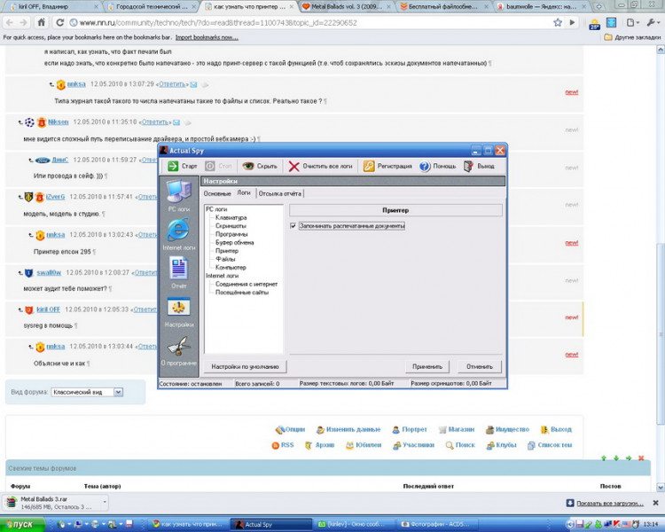The width and height of the screenshot is (665, 532).
Task: Click browser home icon
Action: coord(41,22)
